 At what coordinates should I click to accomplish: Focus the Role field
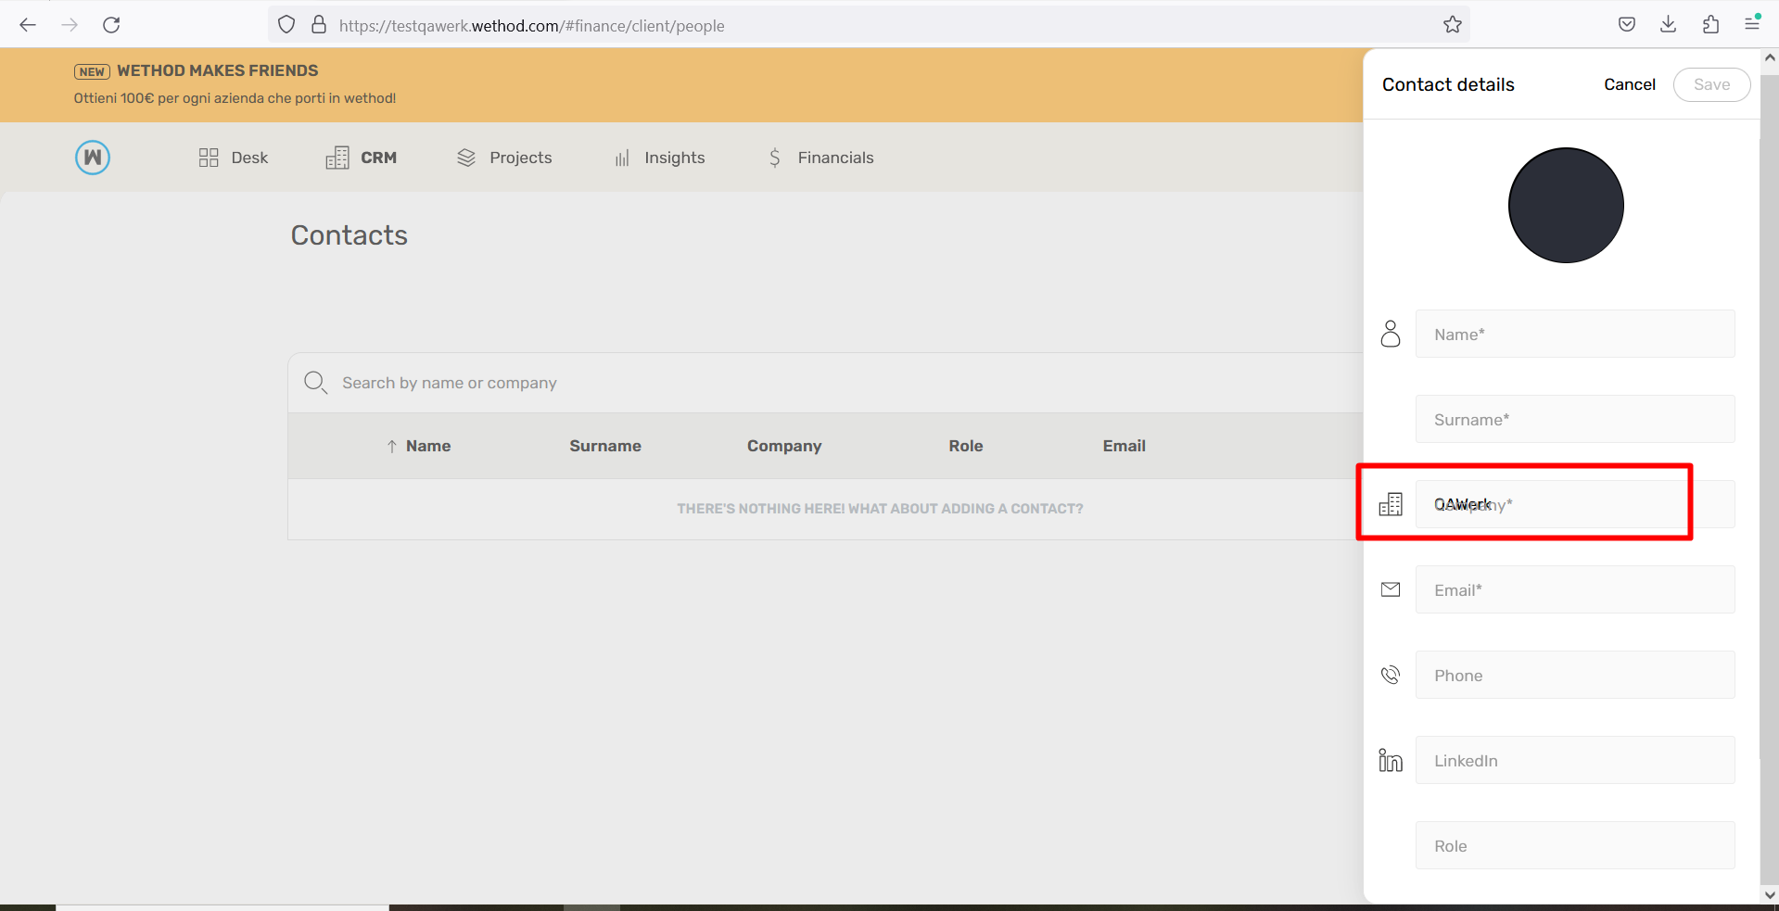(x=1575, y=845)
